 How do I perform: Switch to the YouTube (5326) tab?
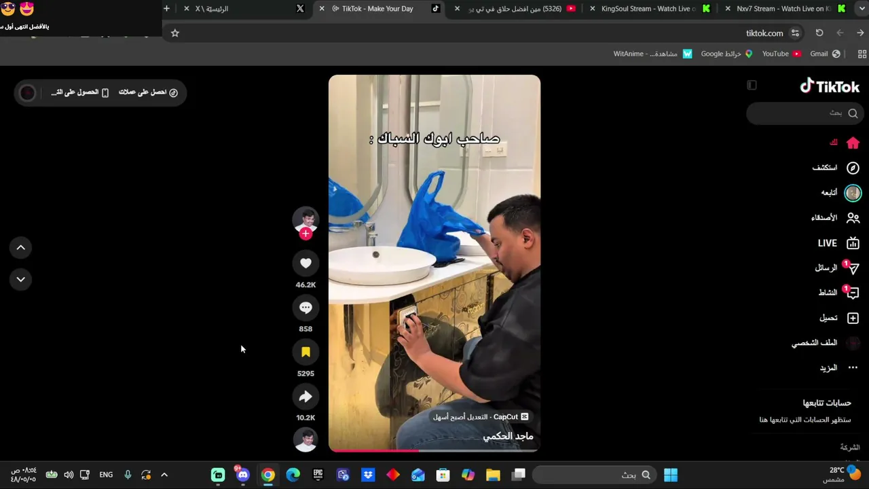[x=515, y=9]
